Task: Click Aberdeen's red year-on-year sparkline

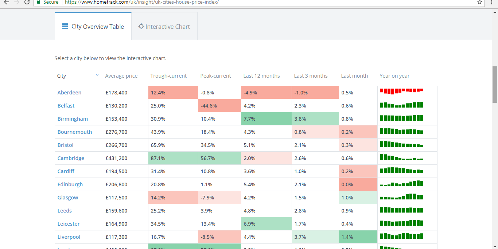Action: coord(401,91)
